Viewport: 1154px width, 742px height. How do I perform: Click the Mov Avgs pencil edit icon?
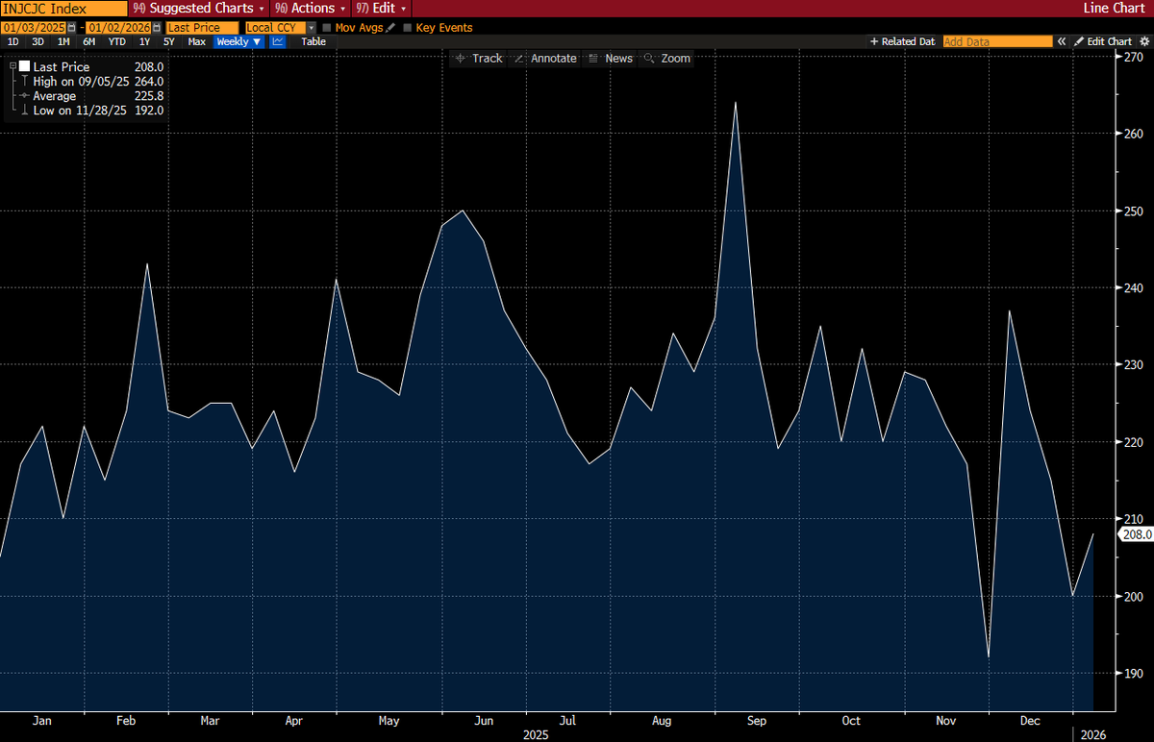pos(389,28)
